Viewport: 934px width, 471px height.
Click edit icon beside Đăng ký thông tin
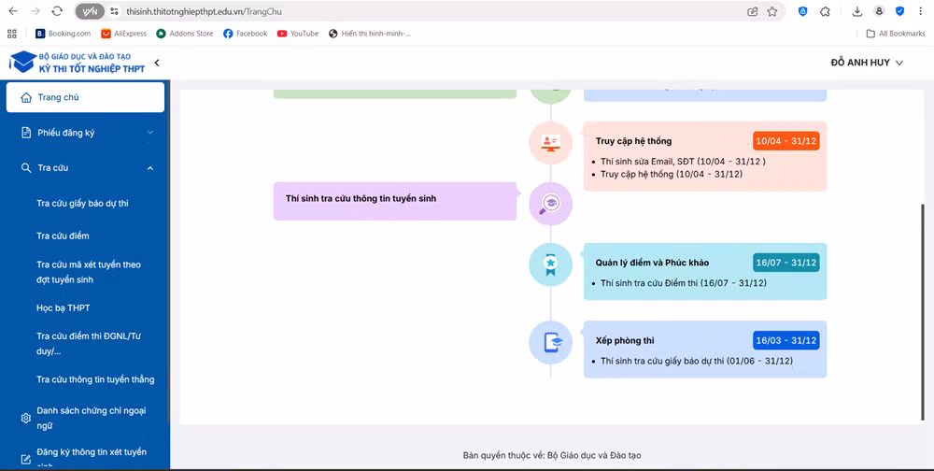click(25, 459)
